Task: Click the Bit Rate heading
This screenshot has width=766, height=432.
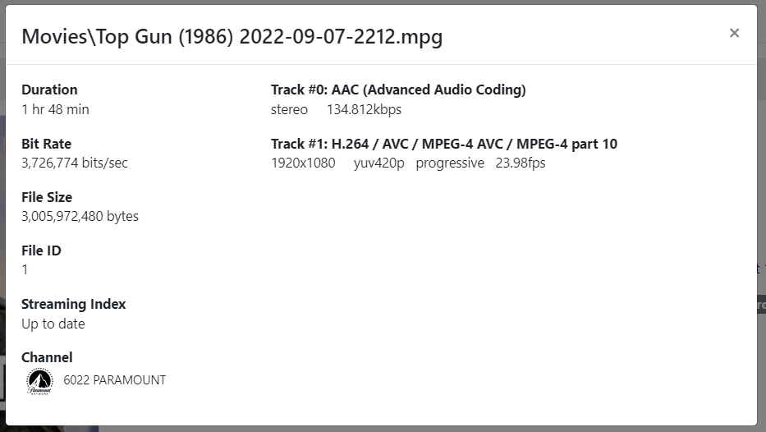Action: coord(46,144)
